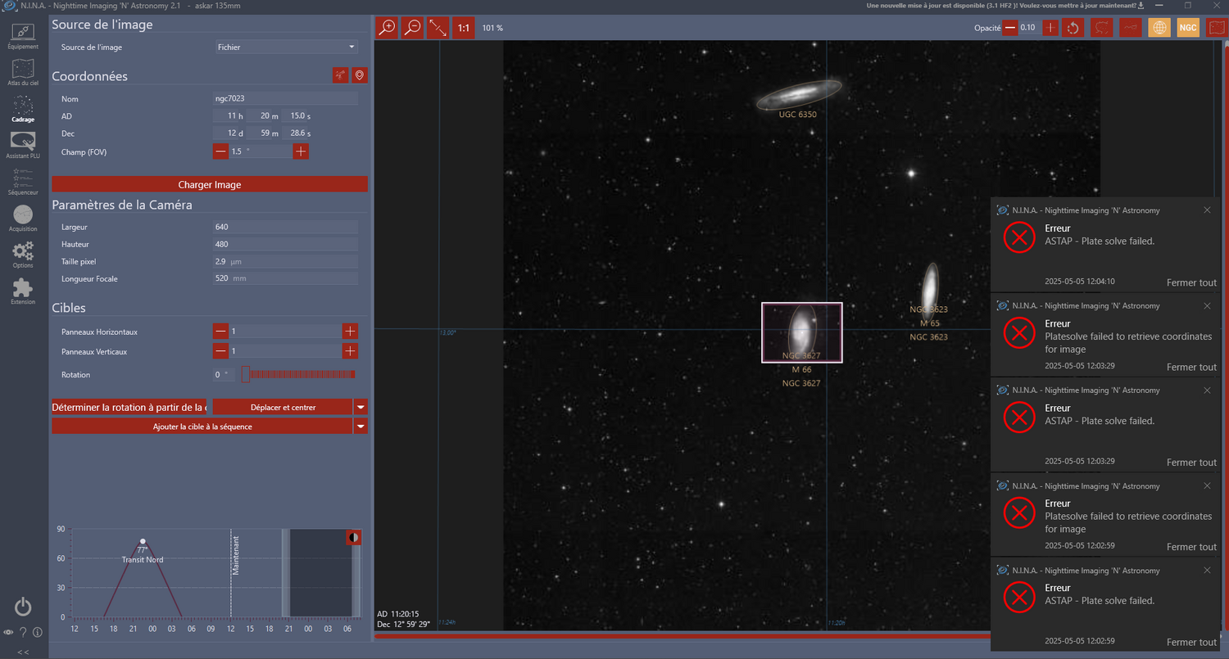Open the Séquenceur tab
The width and height of the screenshot is (1229, 659).
(x=23, y=182)
